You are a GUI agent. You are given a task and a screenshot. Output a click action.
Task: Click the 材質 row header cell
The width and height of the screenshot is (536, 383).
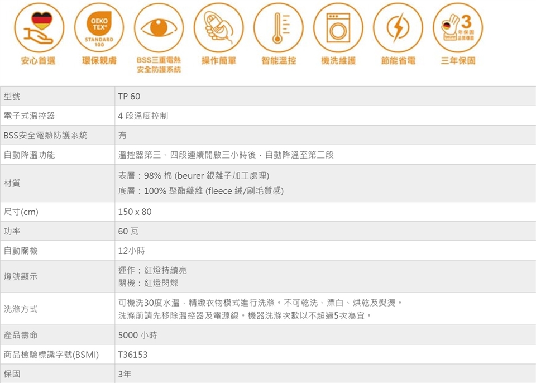12,183
